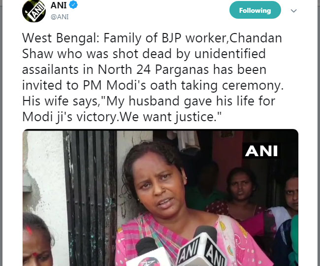
Task: Click the ANI-branded microphone cube in the video
Action: 201,250
